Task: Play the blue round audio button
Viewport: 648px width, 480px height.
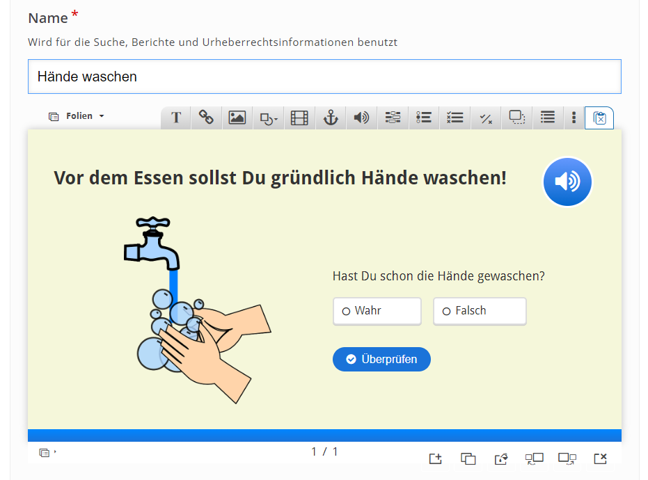Action: (567, 182)
